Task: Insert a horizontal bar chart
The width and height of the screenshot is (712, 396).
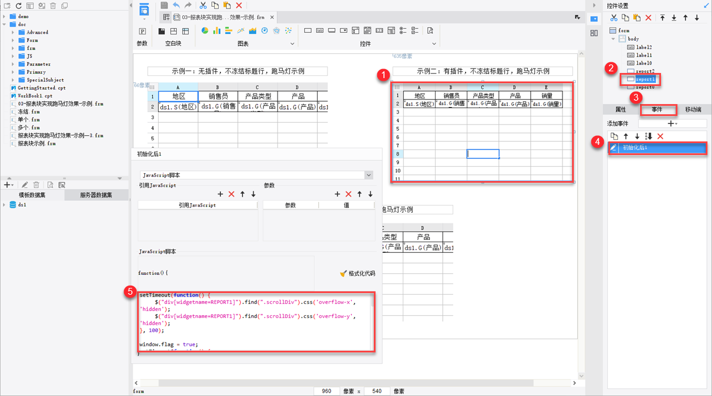Action: (x=228, y=31)
